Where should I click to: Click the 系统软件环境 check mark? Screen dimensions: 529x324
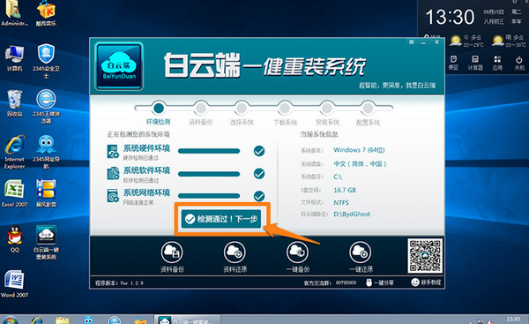click(259, 174)
